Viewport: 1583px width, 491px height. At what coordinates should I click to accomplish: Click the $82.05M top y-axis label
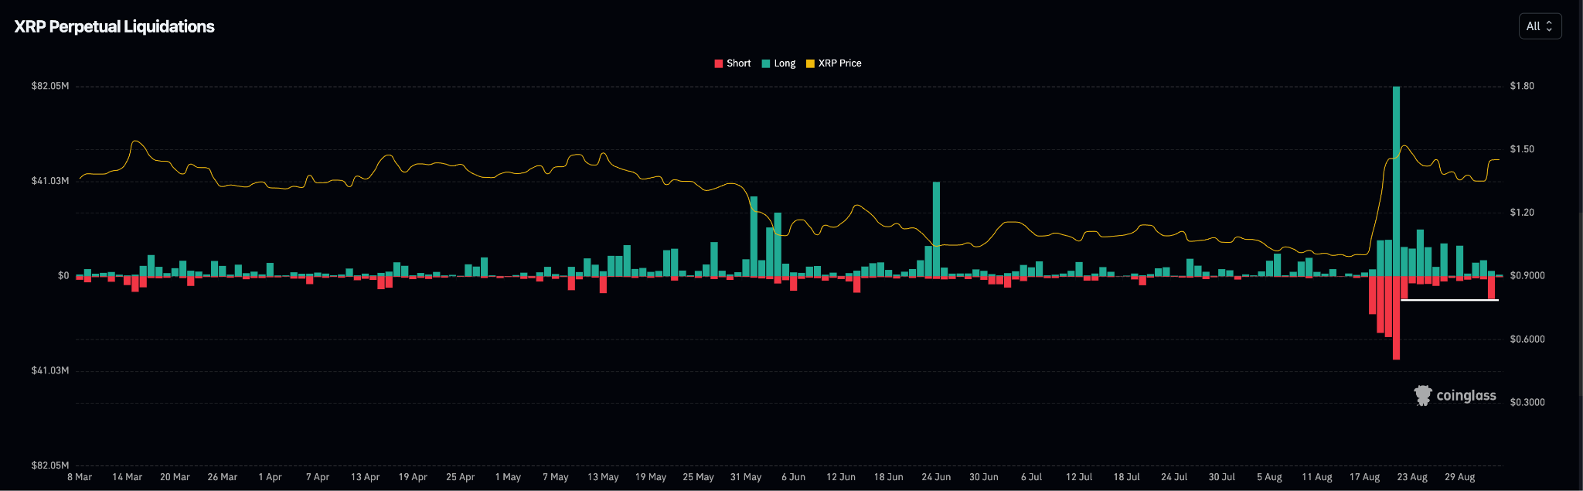pyautogui.click(x=50, y=86)
